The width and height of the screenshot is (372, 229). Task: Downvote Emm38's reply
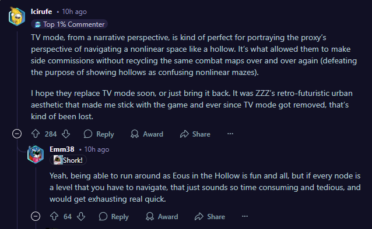(x=81, y=216)
